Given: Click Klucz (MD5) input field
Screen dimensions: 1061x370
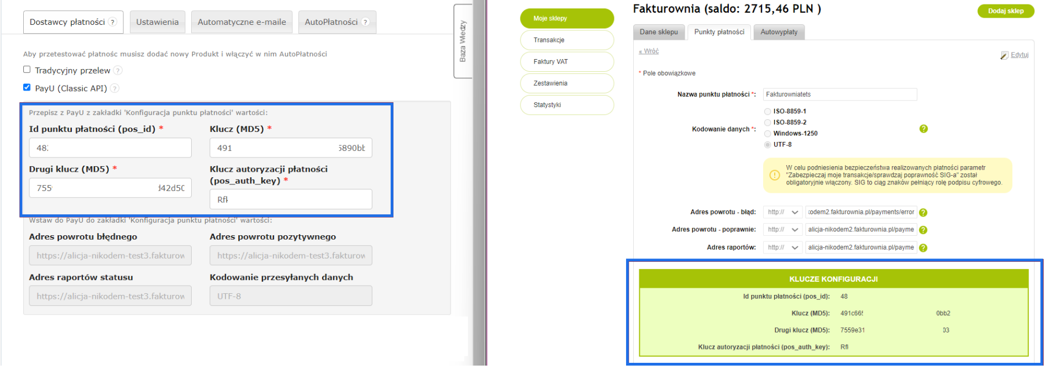Looking at the screenshot, I should pos(291,148).
